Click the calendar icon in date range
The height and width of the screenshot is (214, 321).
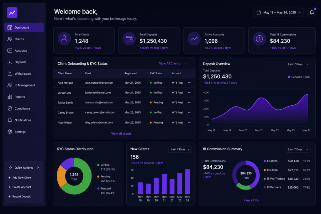259,13
